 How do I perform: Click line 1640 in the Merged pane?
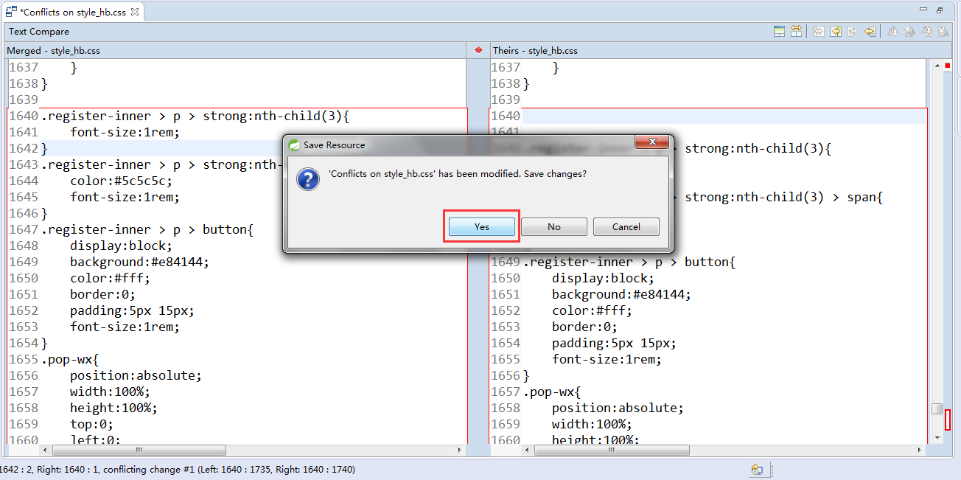[195, 116]
